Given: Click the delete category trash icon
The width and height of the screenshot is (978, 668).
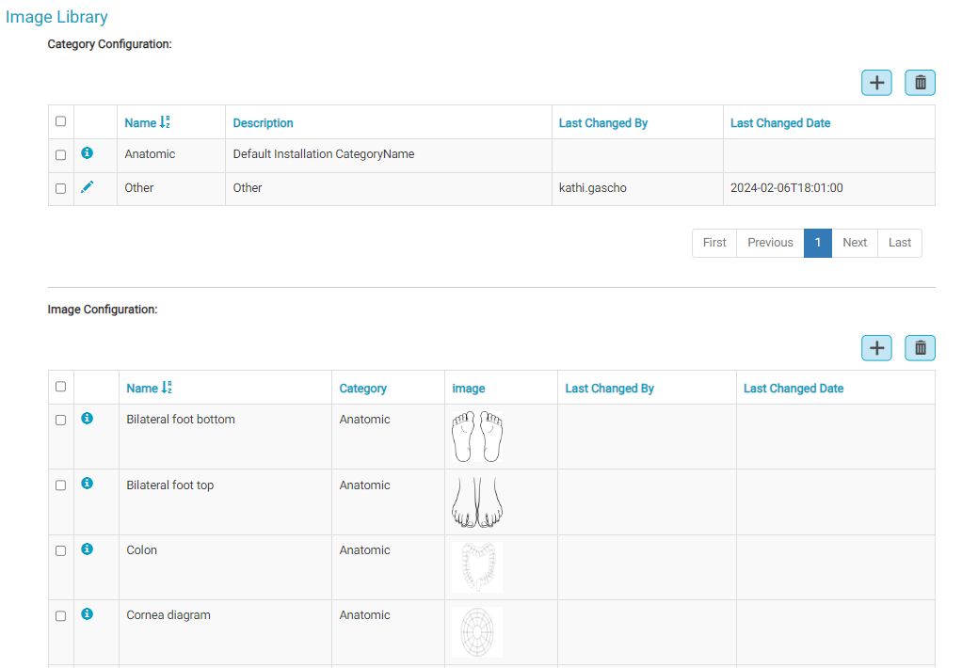Looking at the screenshot, I should click(920, 83).
